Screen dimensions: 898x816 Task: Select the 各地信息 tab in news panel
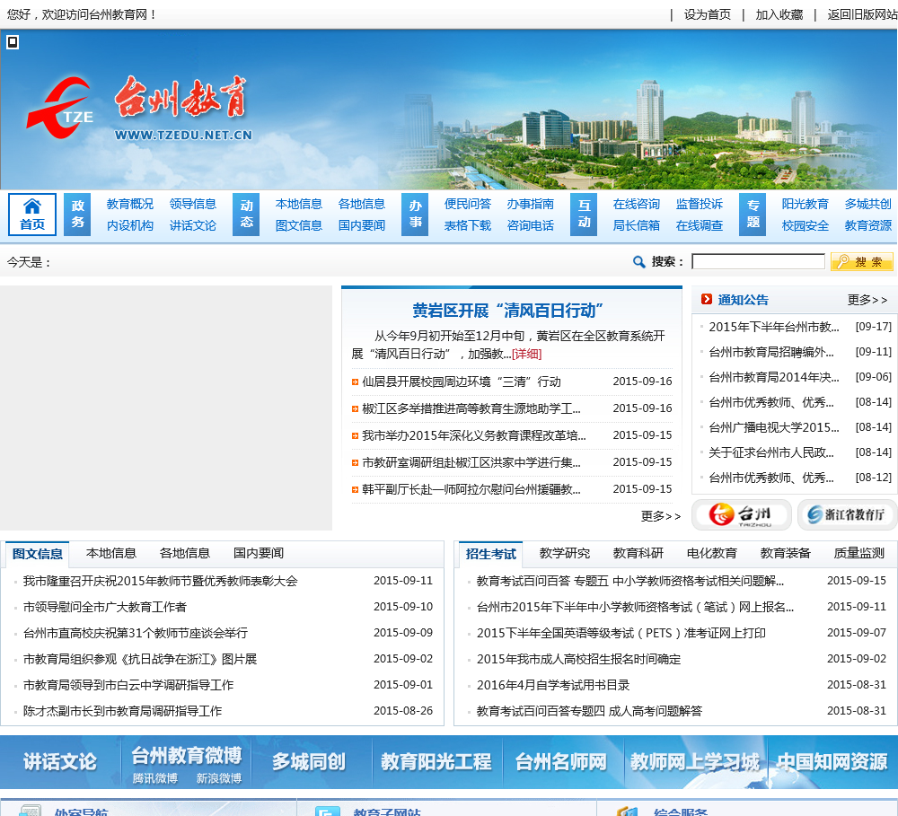point(184,553)
